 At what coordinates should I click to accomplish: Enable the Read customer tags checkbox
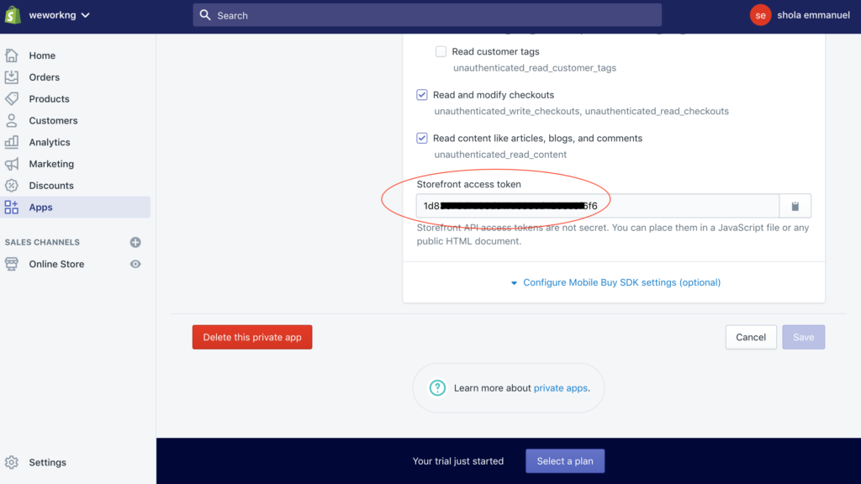click(x=441, y=51)
